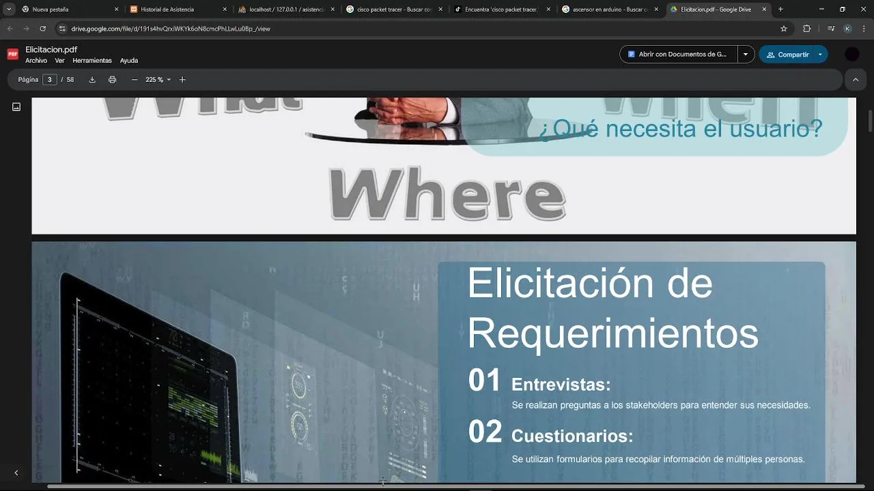Open the page thumbnails sidebar icon
The image size is (874, 491).
point(16,107)
